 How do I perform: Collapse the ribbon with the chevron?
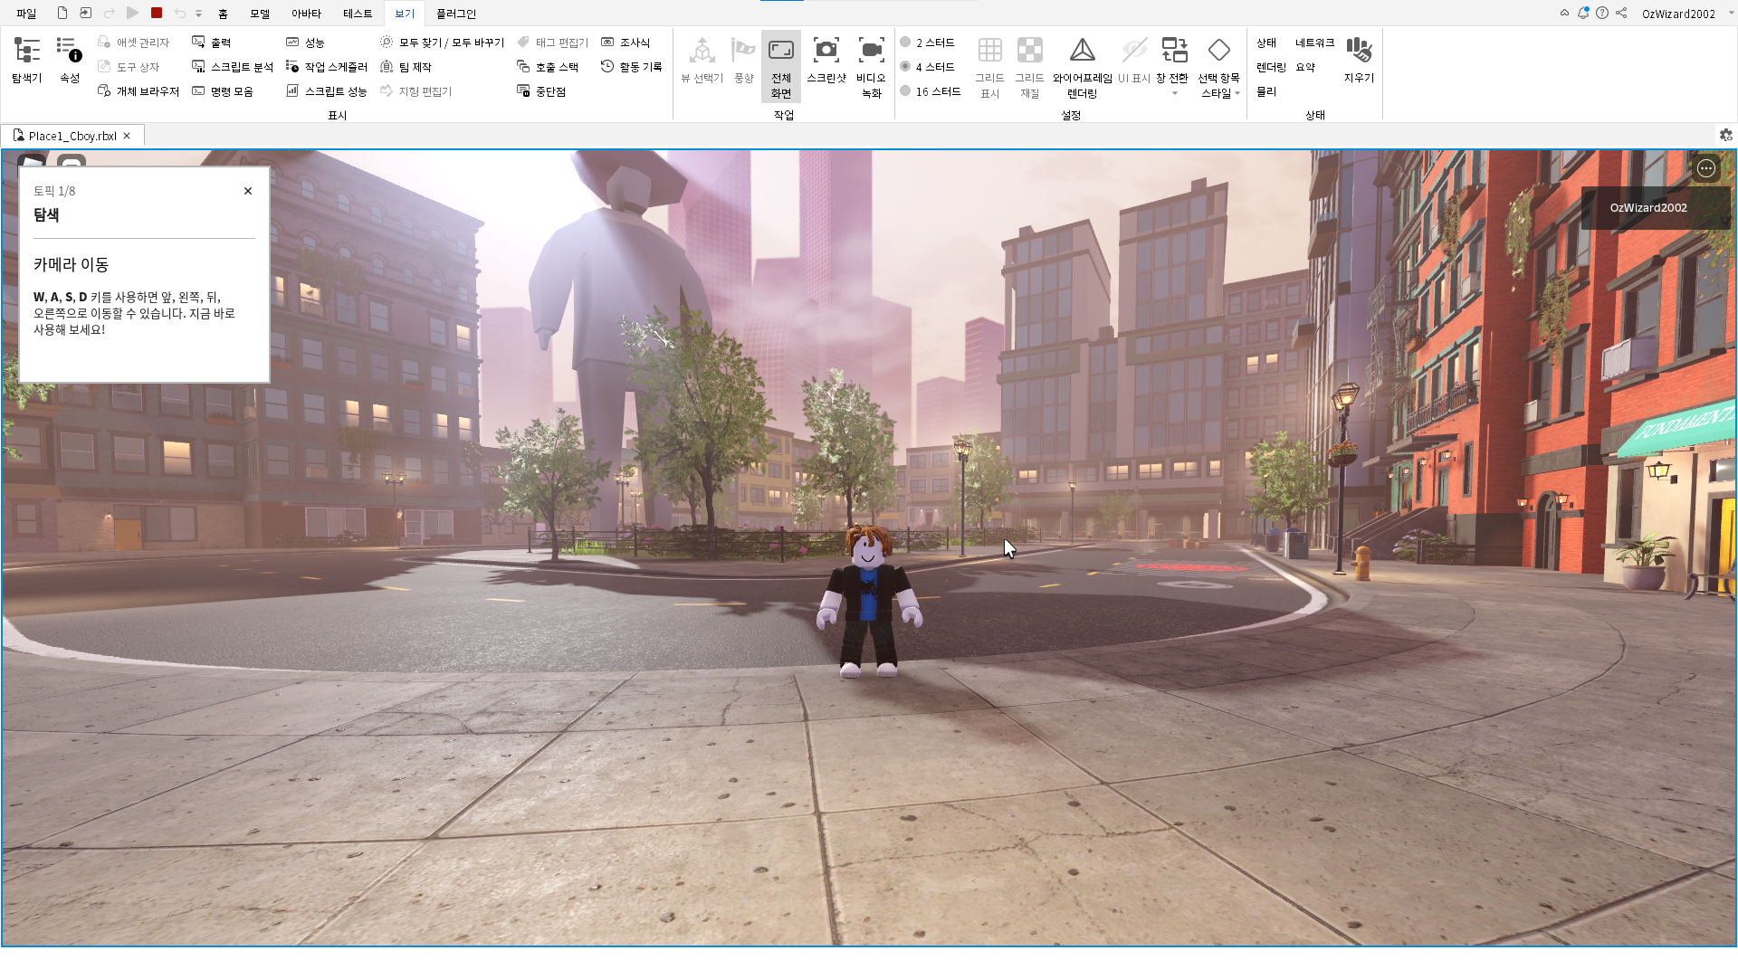point(1564,13)
